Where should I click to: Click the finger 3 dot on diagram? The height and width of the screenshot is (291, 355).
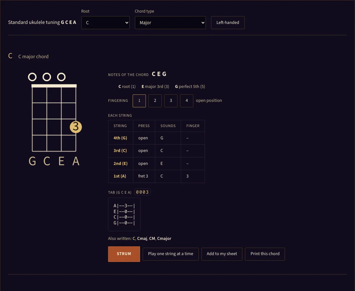76,127
